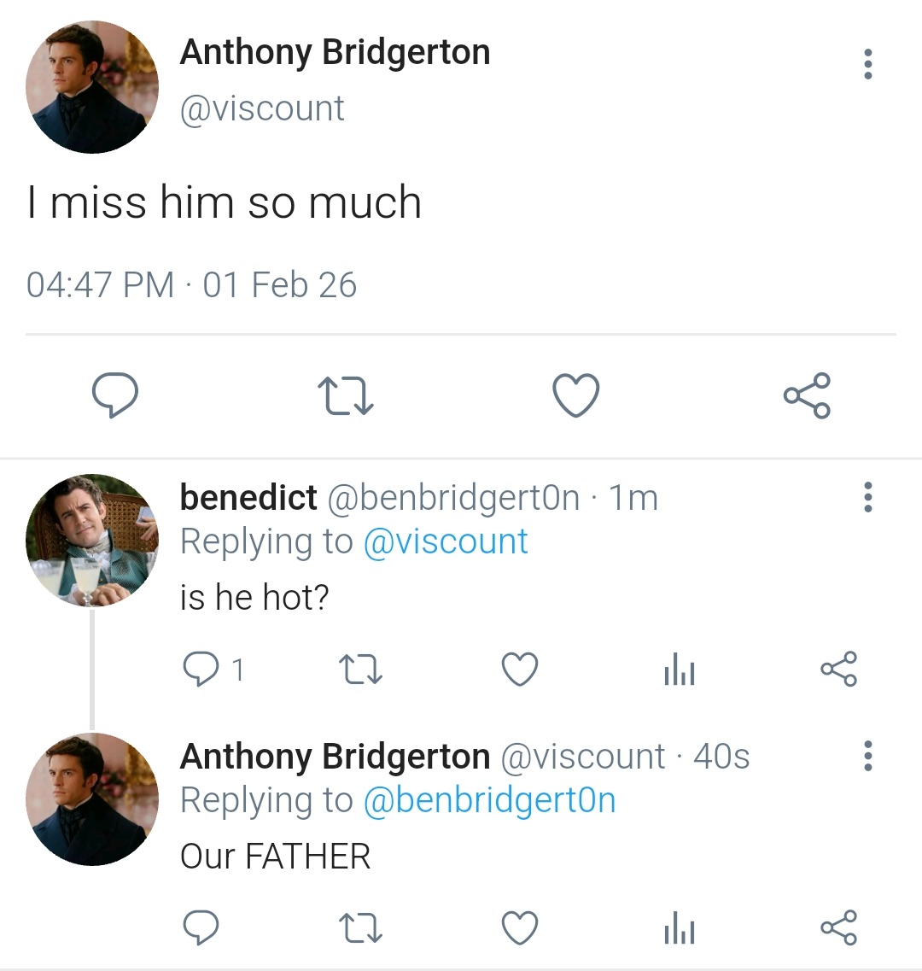
Task: Open the main tweet's three-dot menu
Action: 868,64
